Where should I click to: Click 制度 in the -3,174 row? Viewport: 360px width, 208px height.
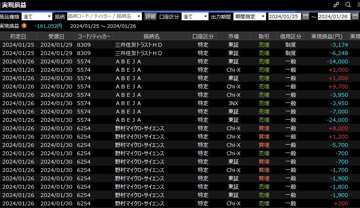pos(290,45)
